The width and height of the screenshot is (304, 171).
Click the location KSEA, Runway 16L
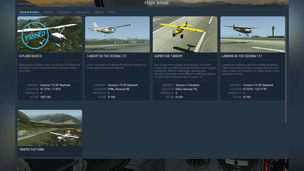[186, 89]
